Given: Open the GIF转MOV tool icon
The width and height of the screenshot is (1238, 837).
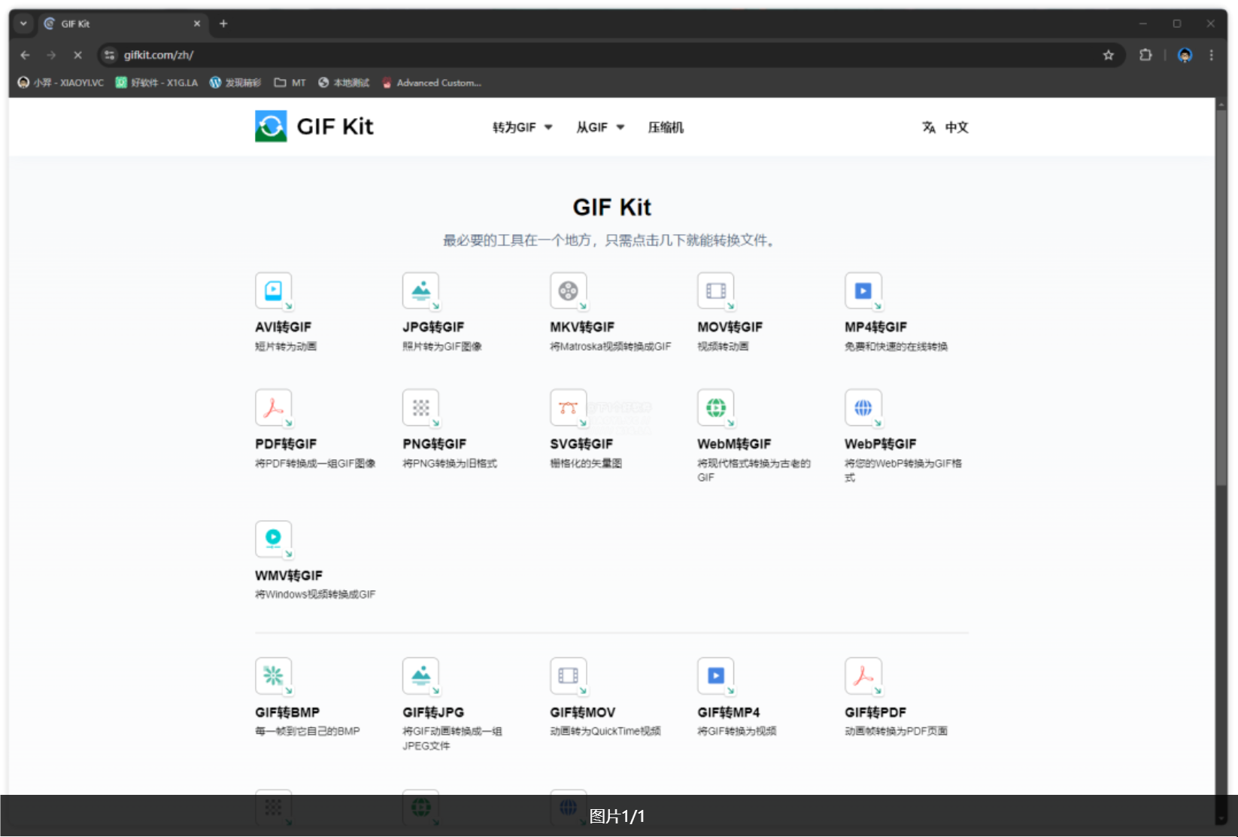Looking at the screenshot, I should (568, 676).
